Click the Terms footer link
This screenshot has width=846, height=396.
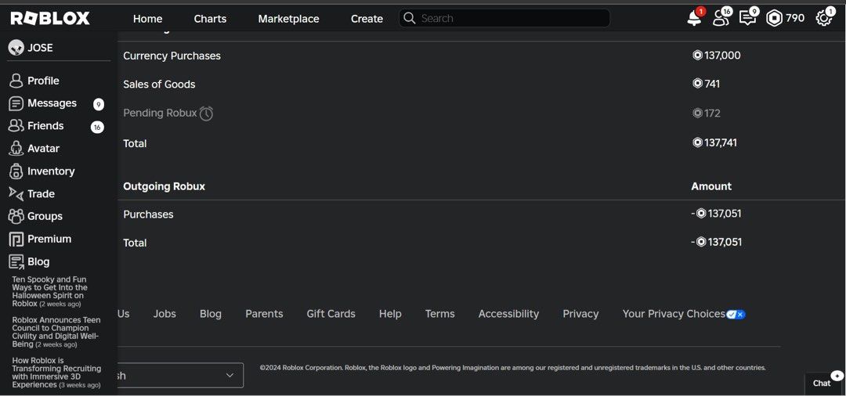pyautogui.click(x=439, y=314)
